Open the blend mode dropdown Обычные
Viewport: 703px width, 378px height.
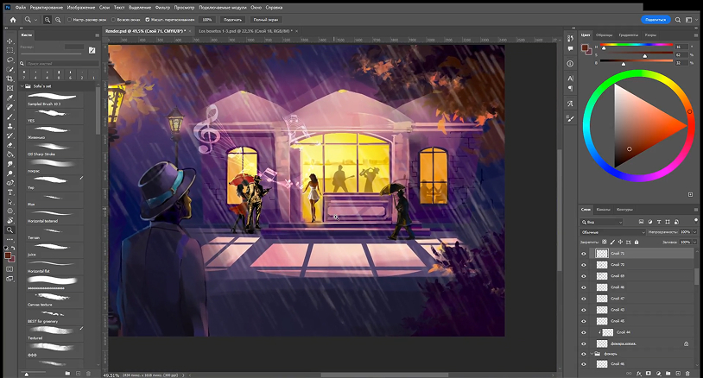click(x=613, y=232)
